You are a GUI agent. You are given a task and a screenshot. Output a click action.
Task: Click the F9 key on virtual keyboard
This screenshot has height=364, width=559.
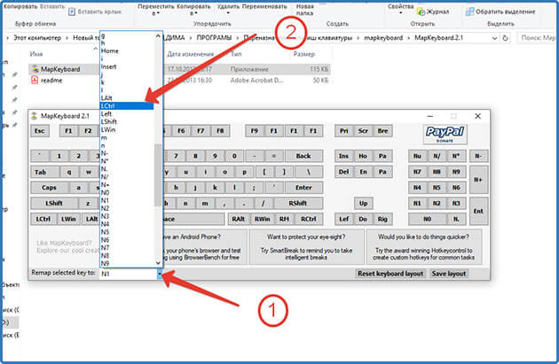254,131
